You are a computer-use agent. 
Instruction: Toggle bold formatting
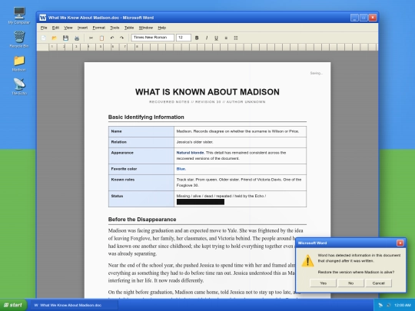[x=197, y=38]
